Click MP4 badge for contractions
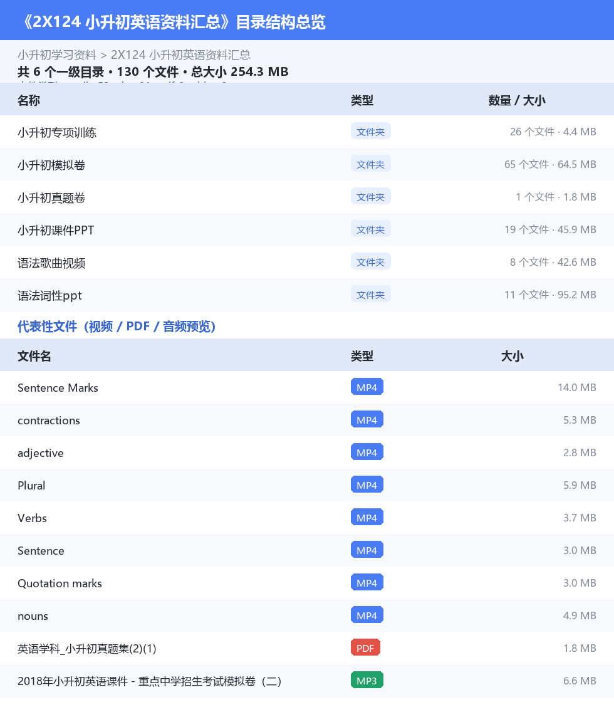This screenshot has width=614, height=717. pos(367,420)
